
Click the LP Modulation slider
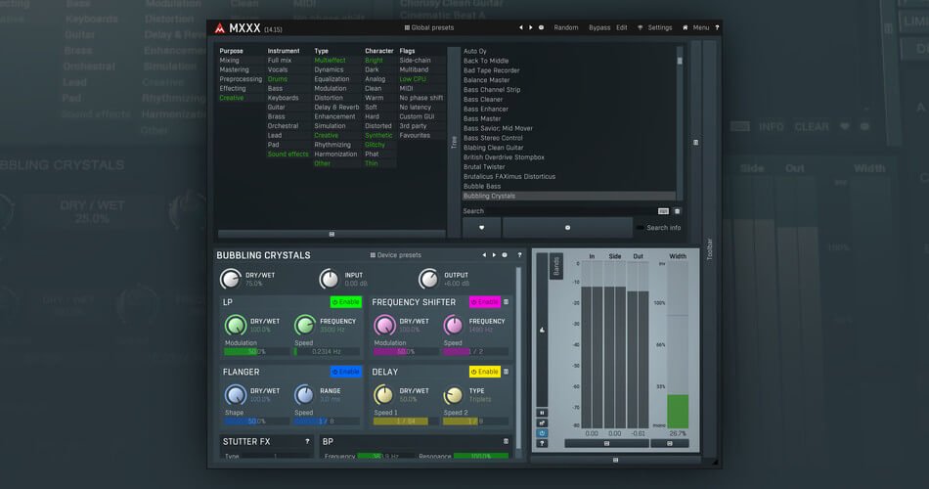256,351
